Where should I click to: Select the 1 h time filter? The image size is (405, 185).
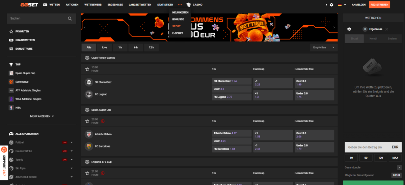[120, 48]
